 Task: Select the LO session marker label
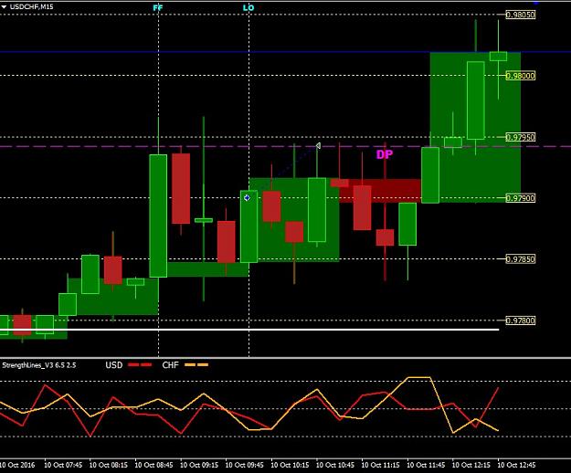248,7
